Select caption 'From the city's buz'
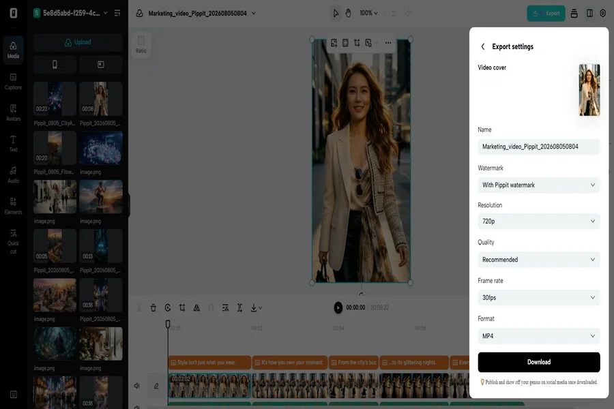 point(354,363)
